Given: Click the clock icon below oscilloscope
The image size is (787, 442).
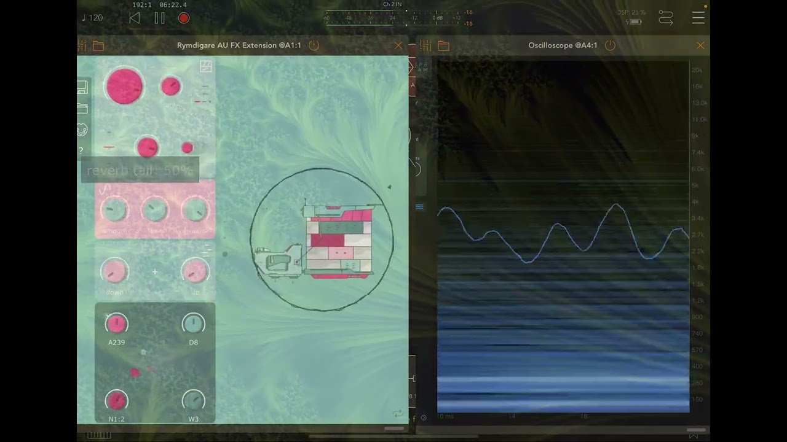Looking at the screenshot, I should tap(424, 418).
